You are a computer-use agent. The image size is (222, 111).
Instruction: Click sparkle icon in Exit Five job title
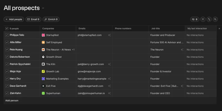tap(182, 86)
